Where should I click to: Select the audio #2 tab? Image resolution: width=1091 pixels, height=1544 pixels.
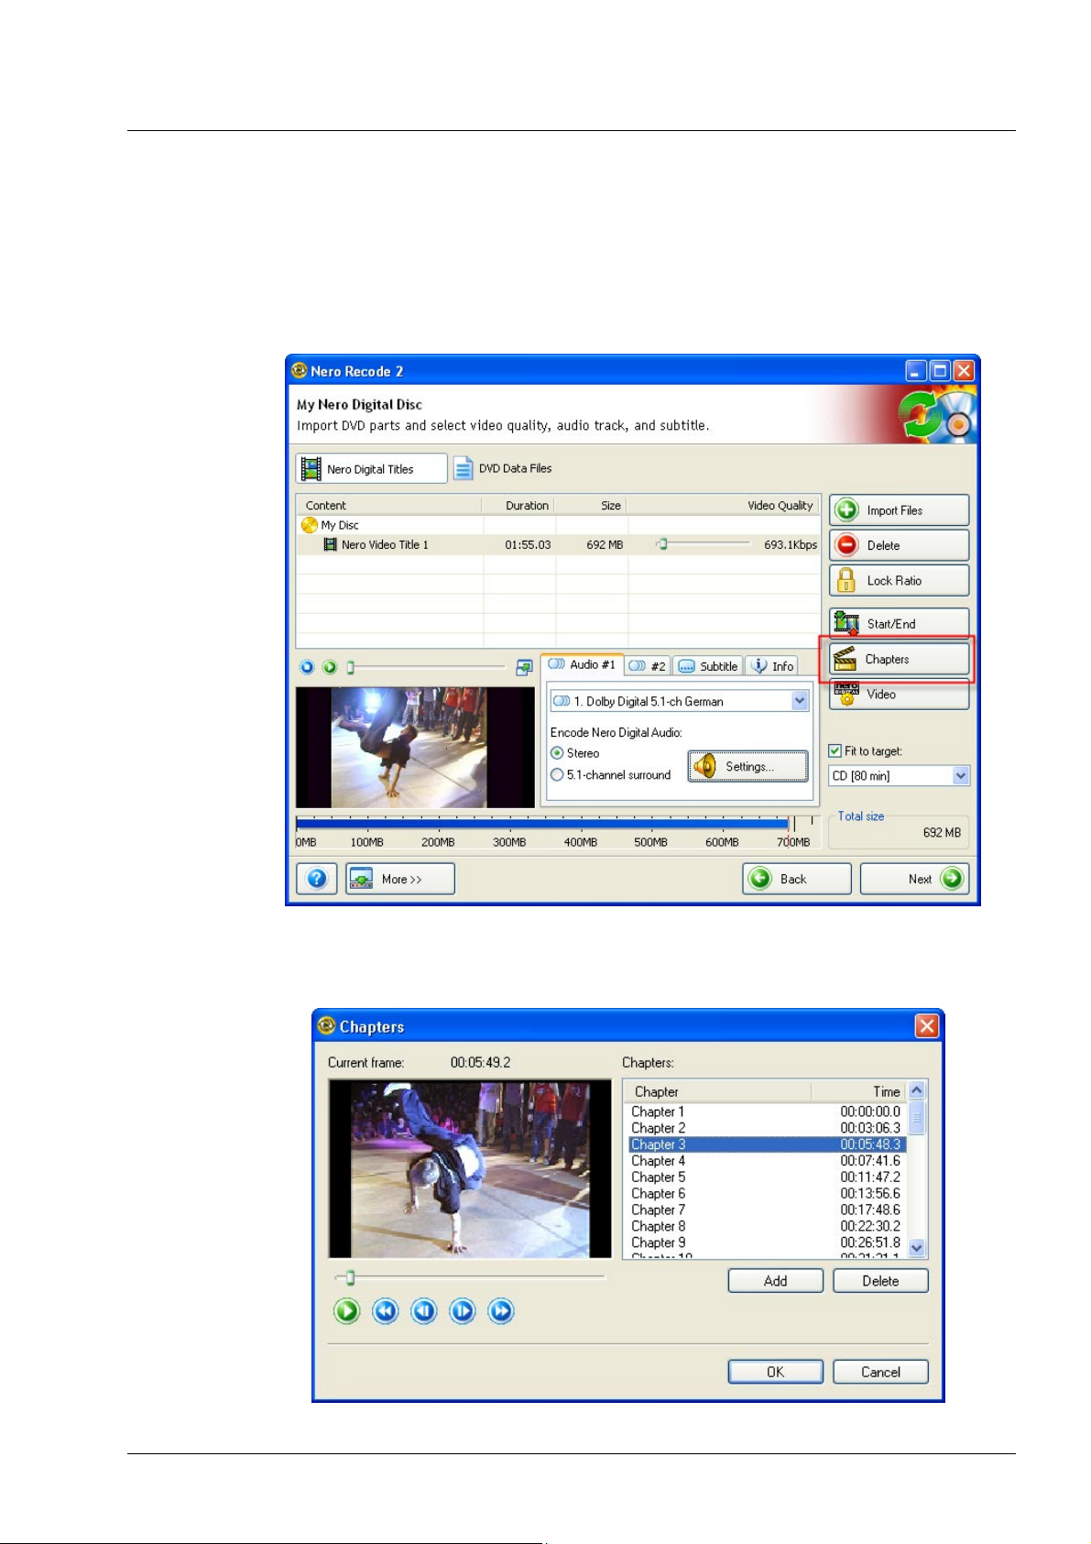[x=648, y=666]
